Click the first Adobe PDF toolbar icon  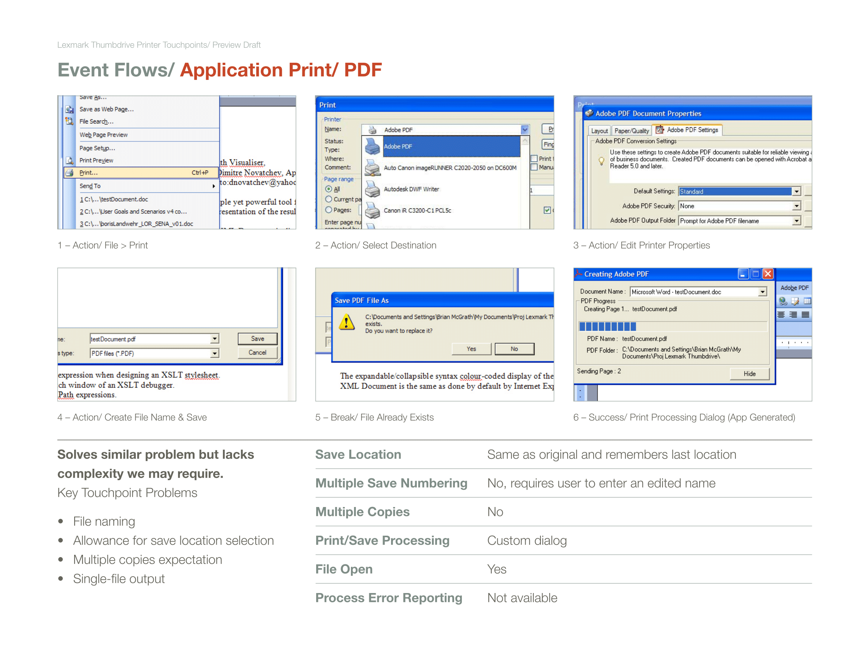783,301
